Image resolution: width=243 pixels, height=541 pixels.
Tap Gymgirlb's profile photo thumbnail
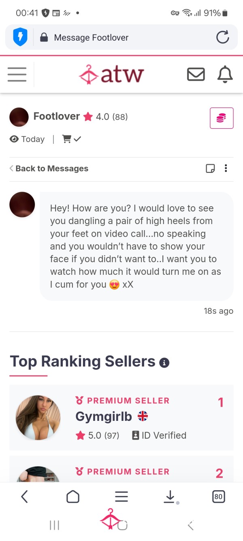coord(38,418)
